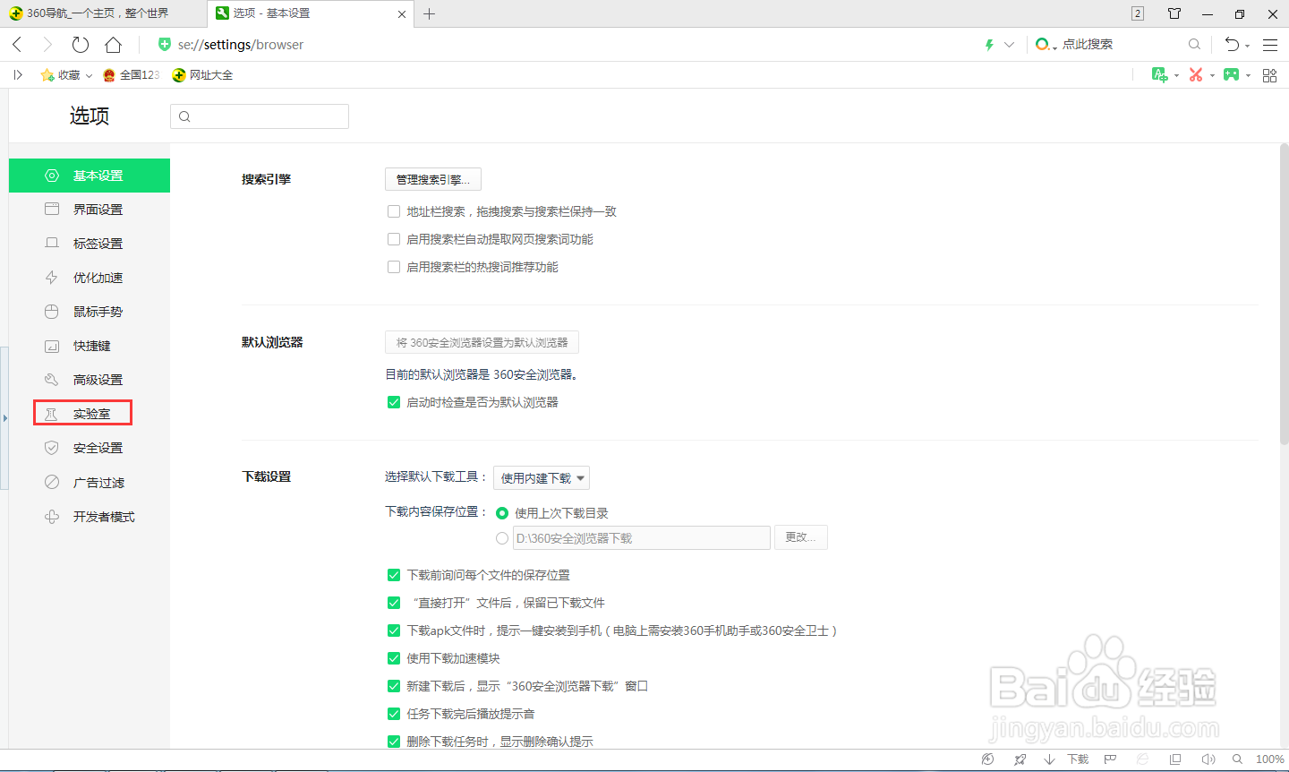Open the gamepad extension dropdown arrow
This screenshot has width=1289, height=772.
click(x=1248, y=76)
